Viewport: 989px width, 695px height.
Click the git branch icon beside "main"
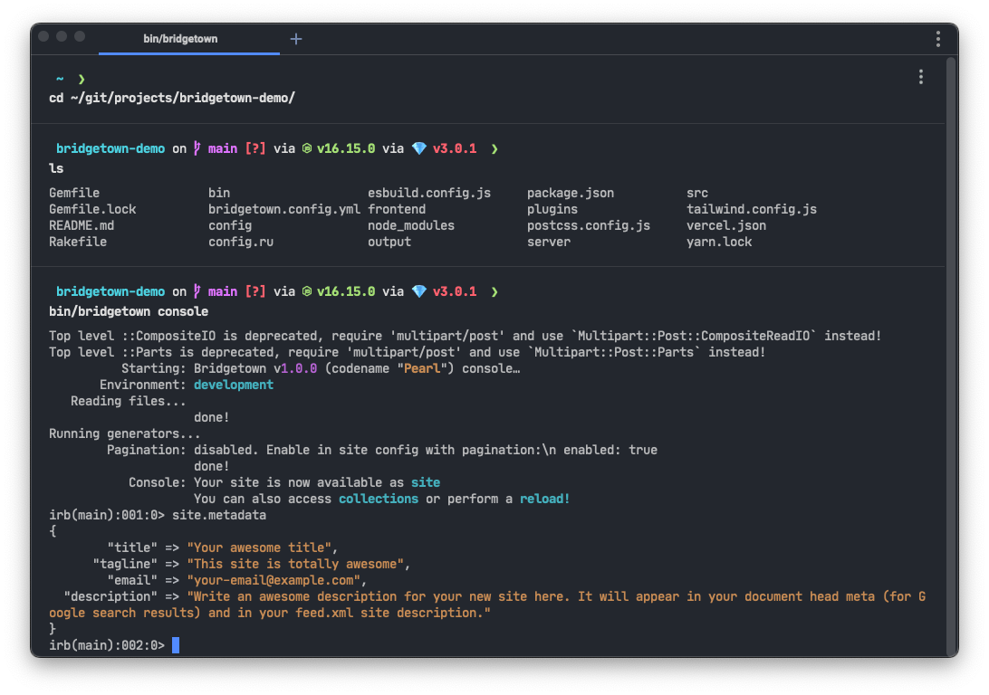click(x=196, y=291)
